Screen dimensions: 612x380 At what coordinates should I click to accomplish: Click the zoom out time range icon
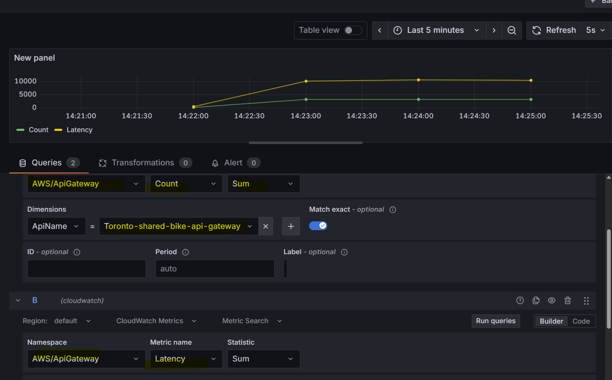[512, 30]
